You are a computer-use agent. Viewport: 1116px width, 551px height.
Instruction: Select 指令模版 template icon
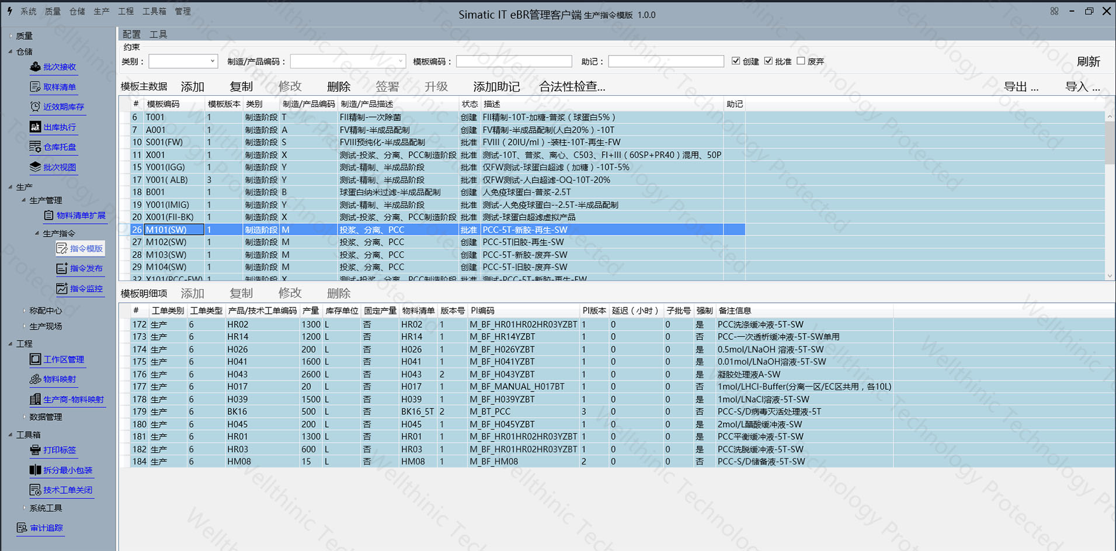click(62, 248)
